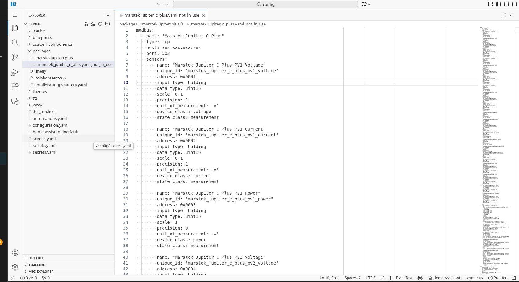519x282 pixels.
Task: Open the Copilot status icon in status bar
Action: click(420, 278)
